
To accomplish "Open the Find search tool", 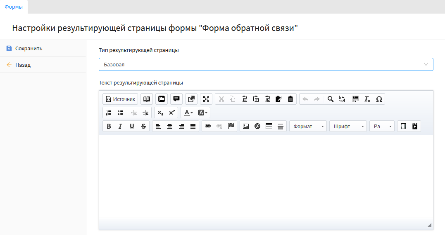I will 331,99.
